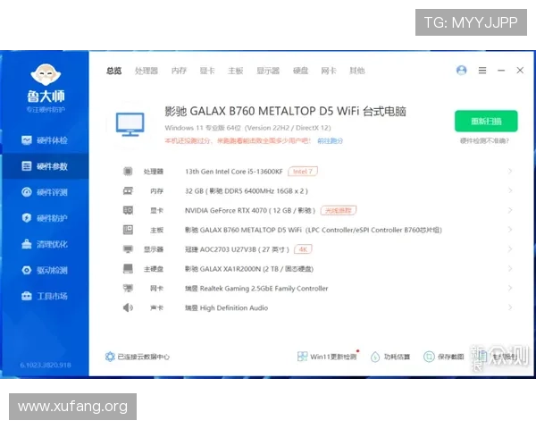Expand the 主板 row chevron
Viewport: 536px width, 429px height.
pyautogui.click(x=510, y=230)
